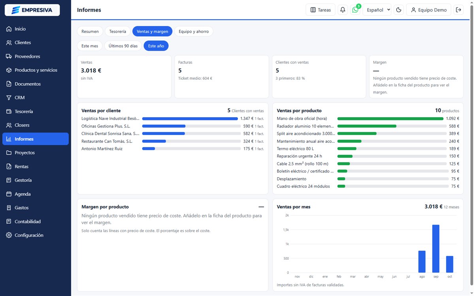
Task: Go to Inicio in sidebar
Action: point(36,29)
